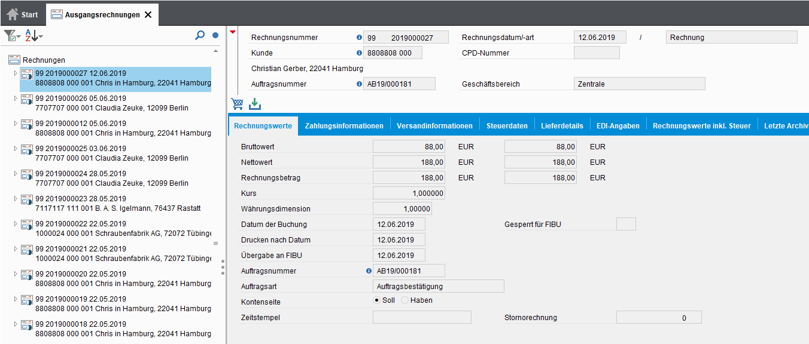Click the home icon on the Start tab

pos(13,14)
